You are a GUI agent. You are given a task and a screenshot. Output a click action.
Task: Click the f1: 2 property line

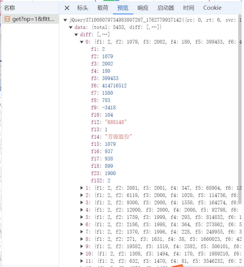(98, 49)
